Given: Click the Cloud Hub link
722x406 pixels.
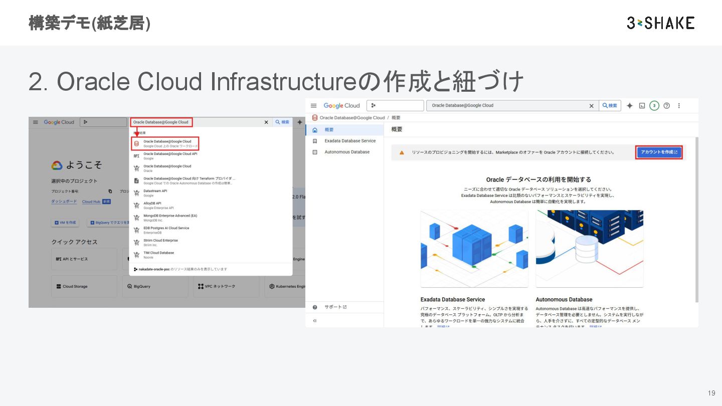Looking at the screenshot, I should 91,201.
